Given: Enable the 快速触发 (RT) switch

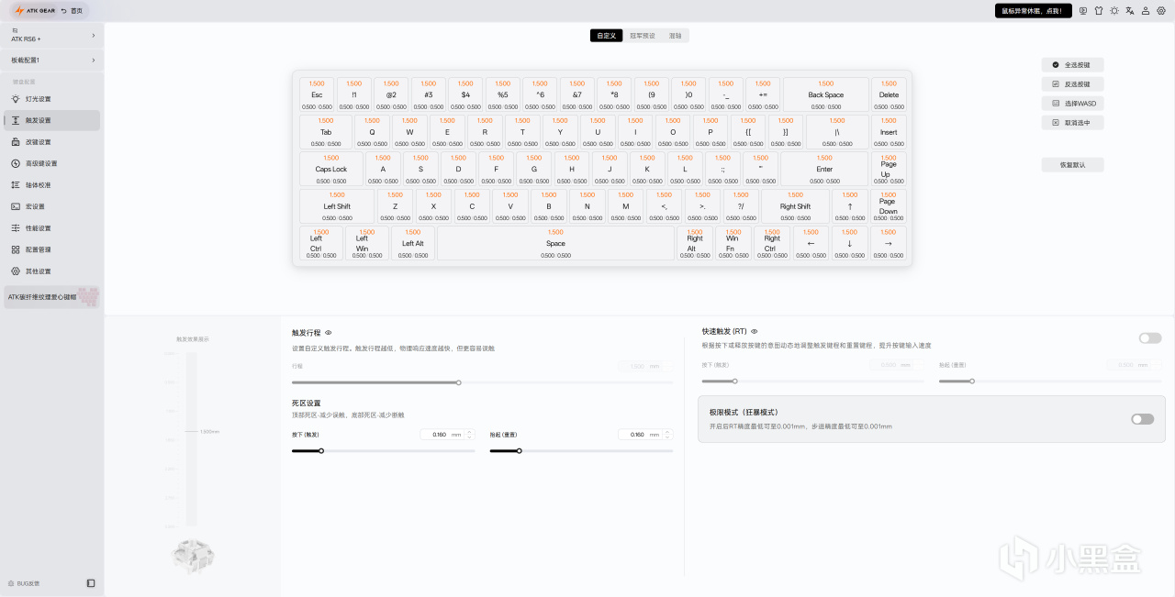Looking at the screenshot, I should pyautogui.click(x=1150, y=338).
